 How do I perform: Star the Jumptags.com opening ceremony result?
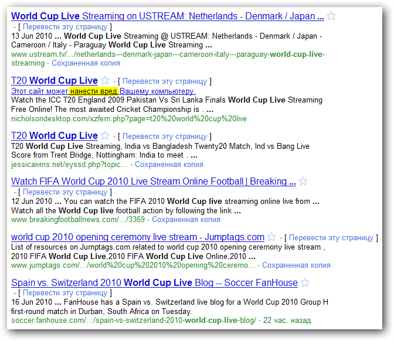coord(271,237)
